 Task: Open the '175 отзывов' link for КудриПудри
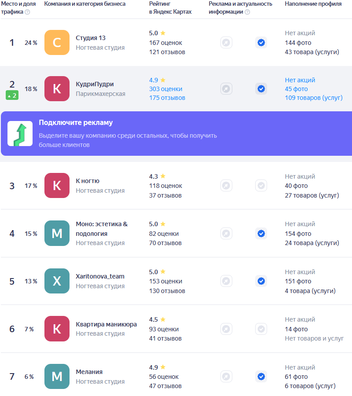tap(167, 98)
